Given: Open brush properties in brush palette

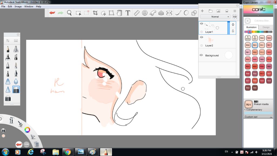Looking at the screenshot, I should coord(8,41).
